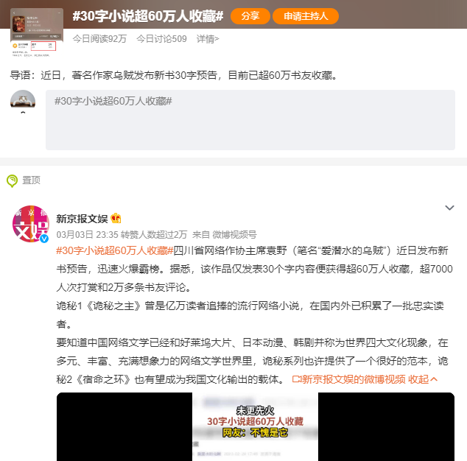
Task: Click the blue verified badge on avatar
Action: pyautogui.click(x=44, y=239)
